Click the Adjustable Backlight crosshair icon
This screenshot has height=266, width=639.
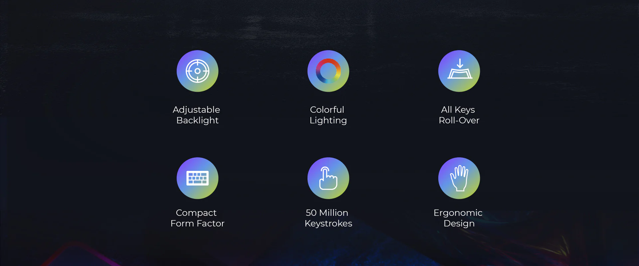point(197,71)
